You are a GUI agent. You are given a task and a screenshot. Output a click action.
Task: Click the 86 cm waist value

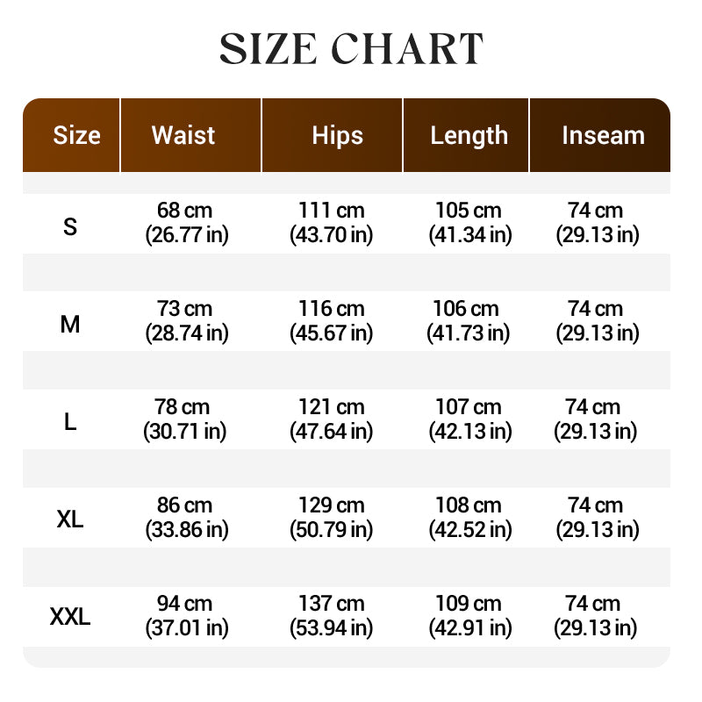pos(185,506)
